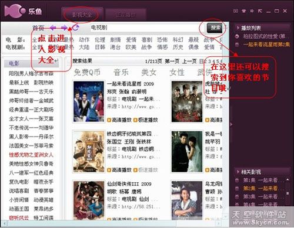Click the search input field with 电视剧
This screenshot has width=294, height=228.
click(145, 28)
